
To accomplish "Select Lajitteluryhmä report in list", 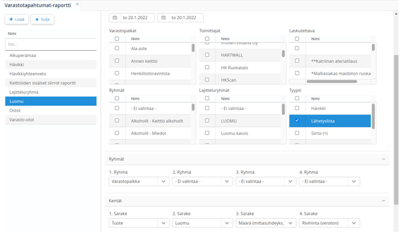I will click(51, 92).
